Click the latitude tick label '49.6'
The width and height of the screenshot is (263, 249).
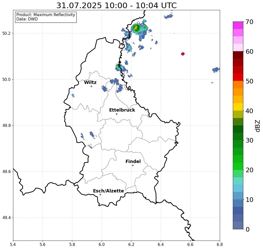point(6,172)
